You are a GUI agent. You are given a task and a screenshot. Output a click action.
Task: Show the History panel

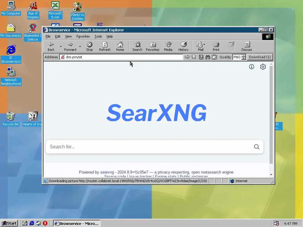pyautogui.click(x=183, y=47)
